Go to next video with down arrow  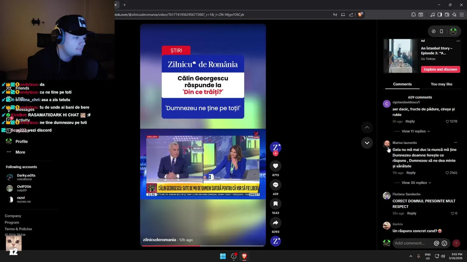point(367,143)
